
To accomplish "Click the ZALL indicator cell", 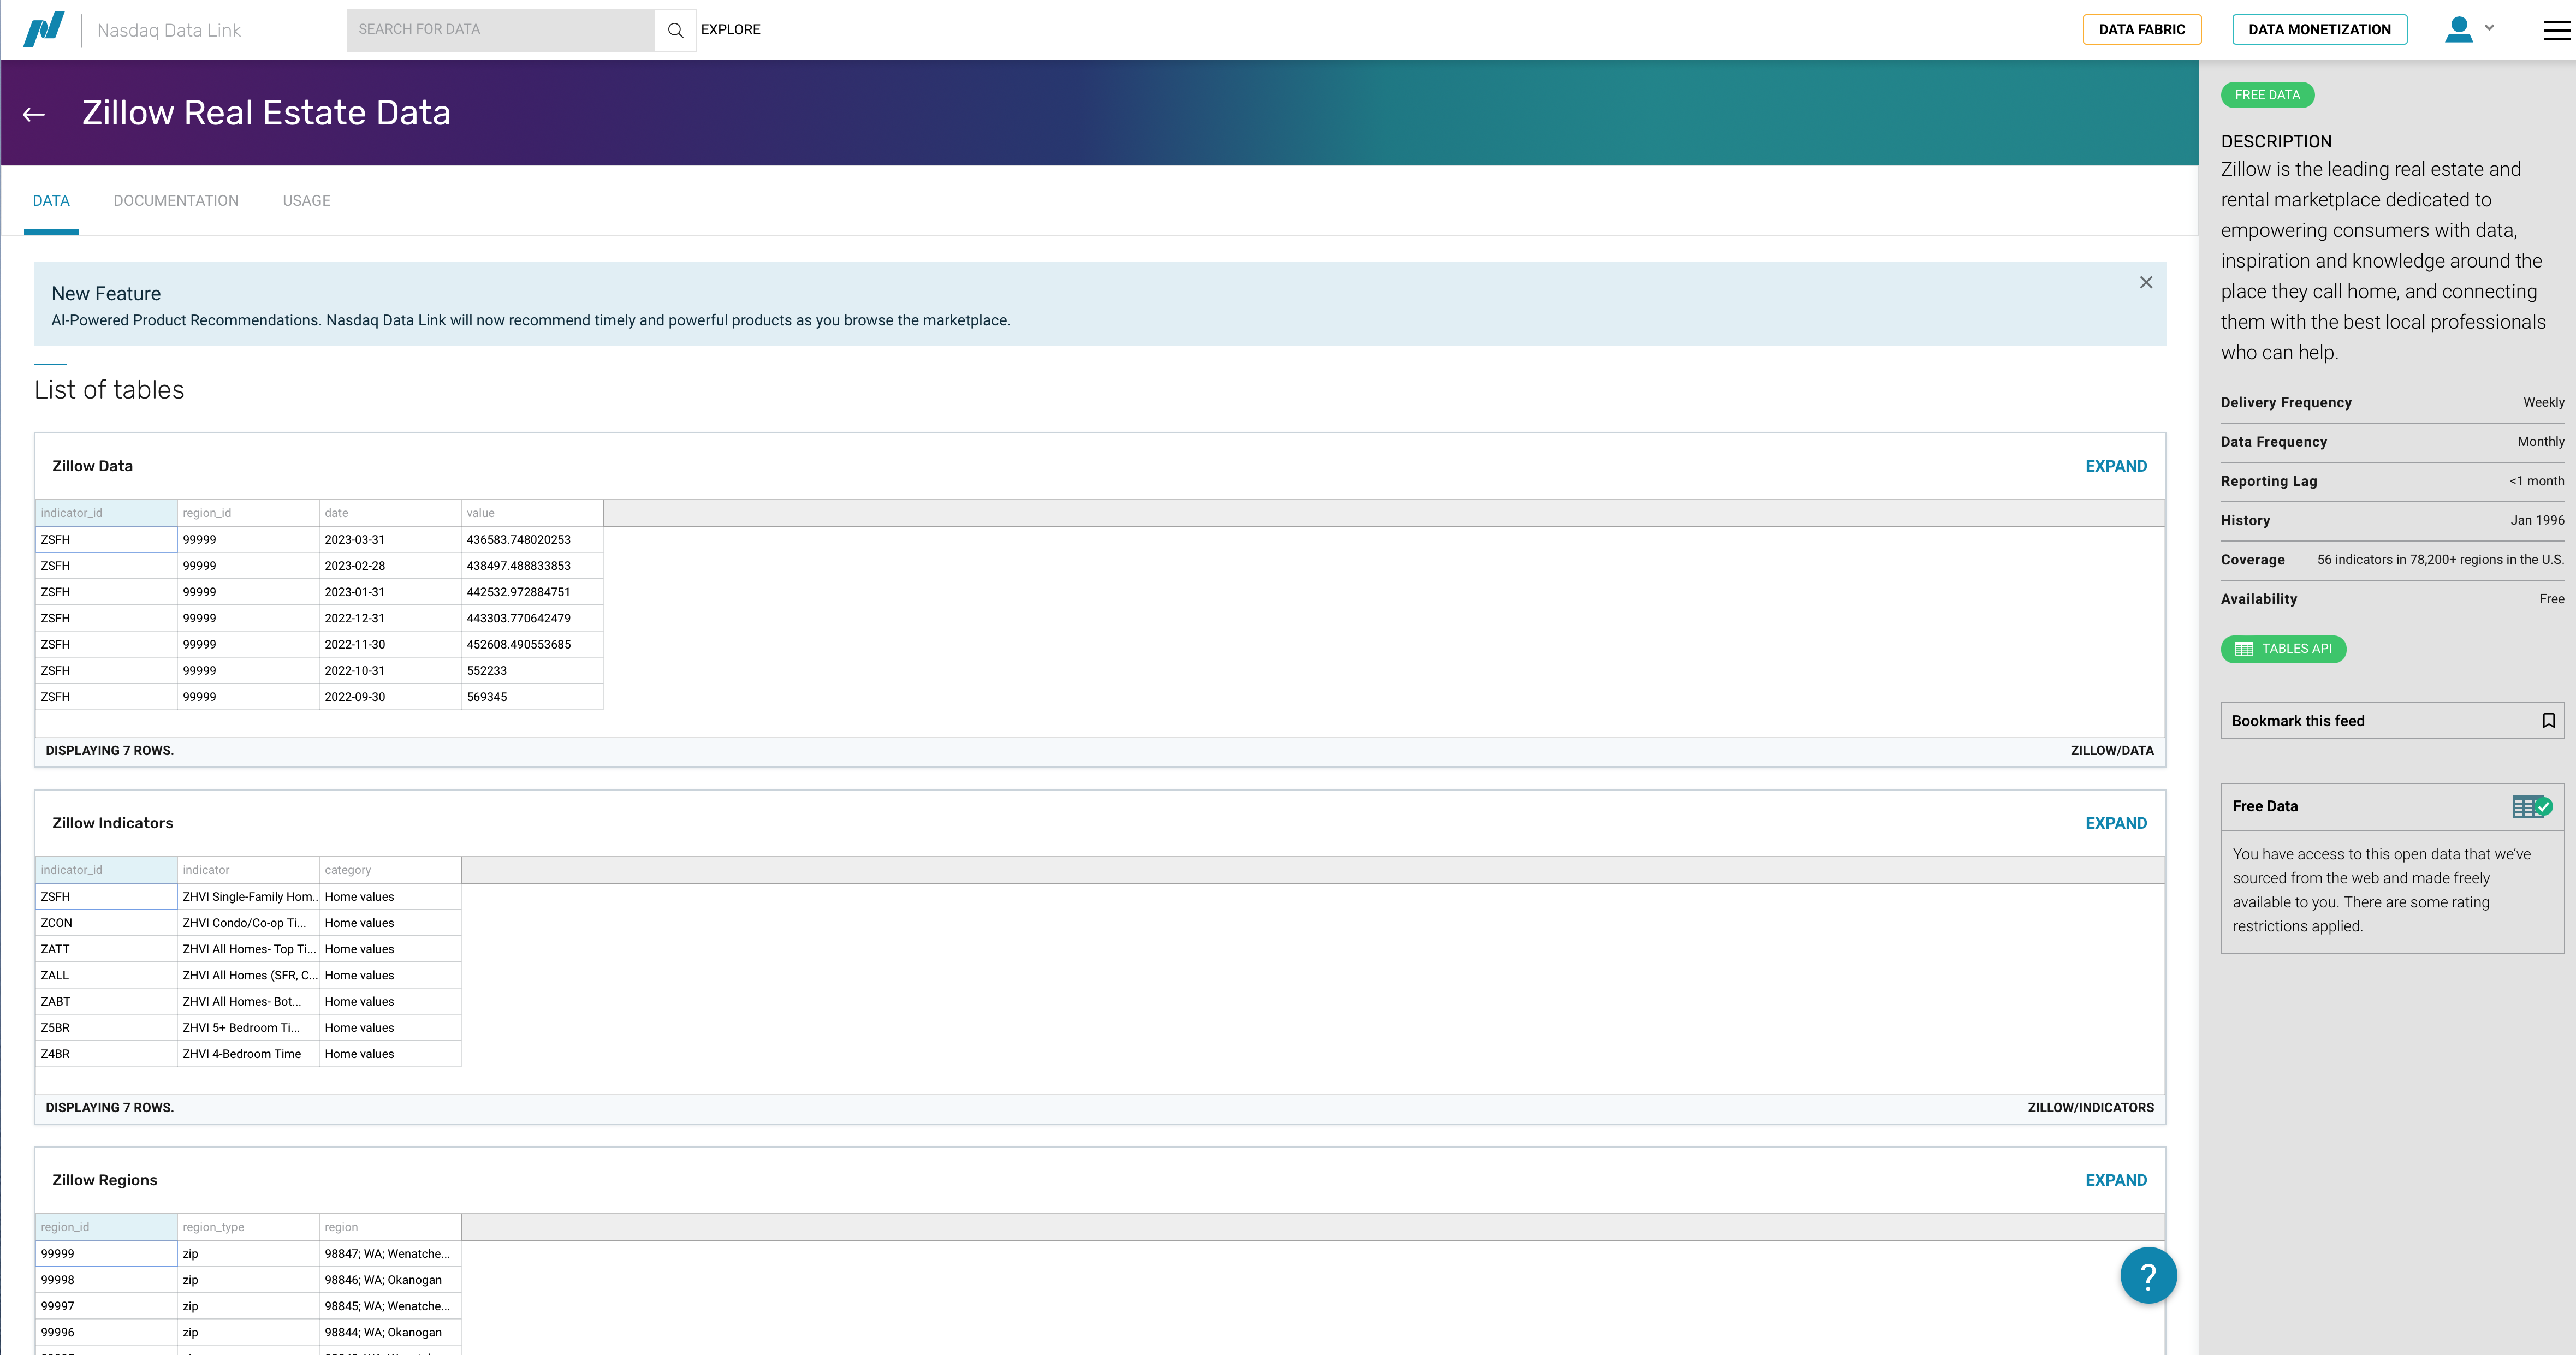I will (x=106, y=975).
